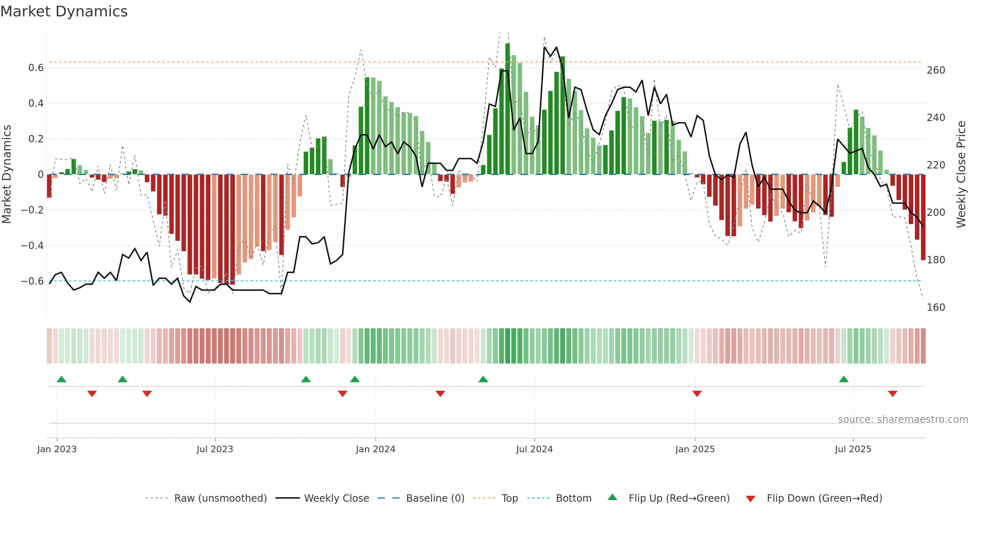Click the Flip Up triangle around May 2024
Image resolution: width=982 pixels, height=552 pixels.
pos(483,379)
